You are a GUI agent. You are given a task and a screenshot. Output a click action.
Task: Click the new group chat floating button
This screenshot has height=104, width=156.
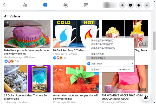click(146, 97)
